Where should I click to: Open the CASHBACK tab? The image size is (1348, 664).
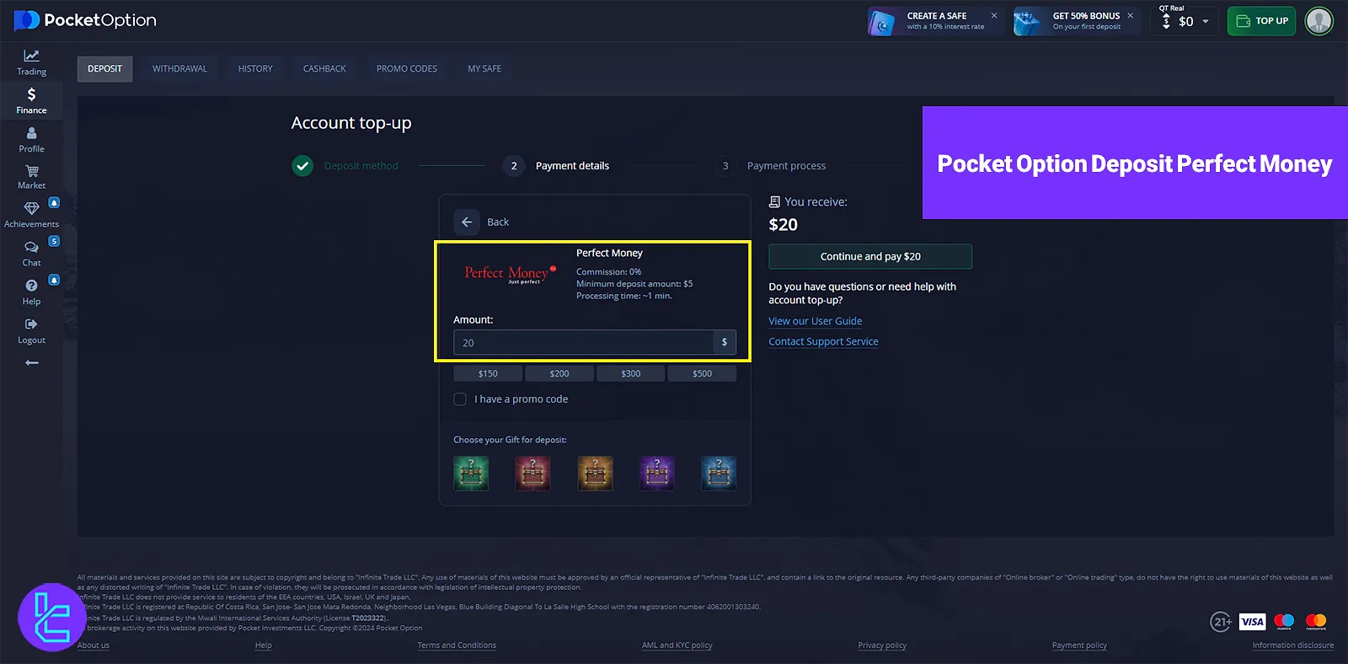324,69
